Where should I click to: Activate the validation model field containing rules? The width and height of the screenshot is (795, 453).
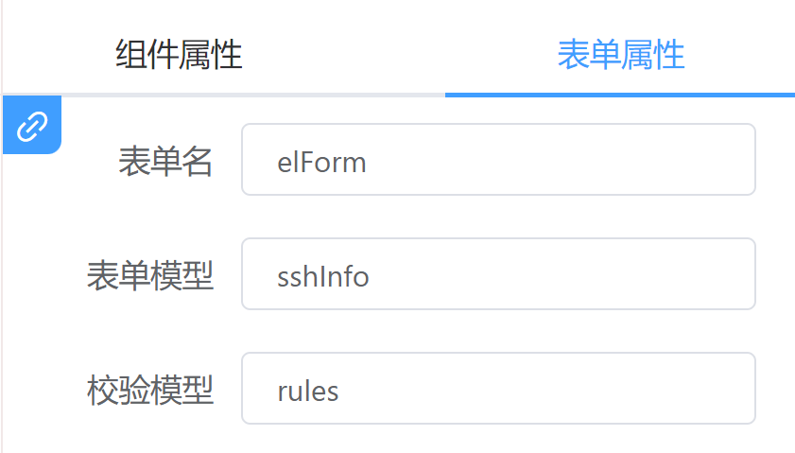pyautogui.click(x=498, y=388)
